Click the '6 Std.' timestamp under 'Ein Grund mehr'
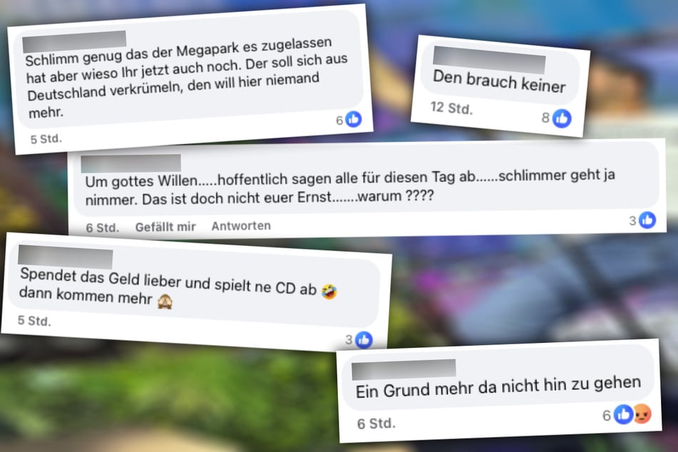The width and height of the screenshot is (678, 452). point(376,423)
